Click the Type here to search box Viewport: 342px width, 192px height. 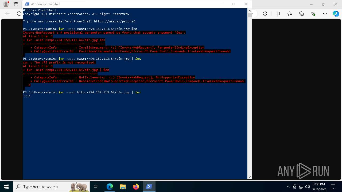[51, 187]
